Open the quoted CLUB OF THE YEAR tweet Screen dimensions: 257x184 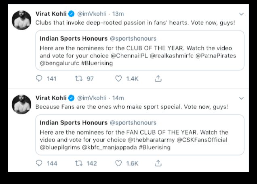tap(140, 50)
